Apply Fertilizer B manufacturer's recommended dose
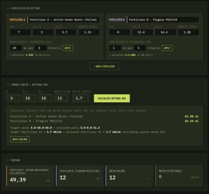 (x=167, y=48)
